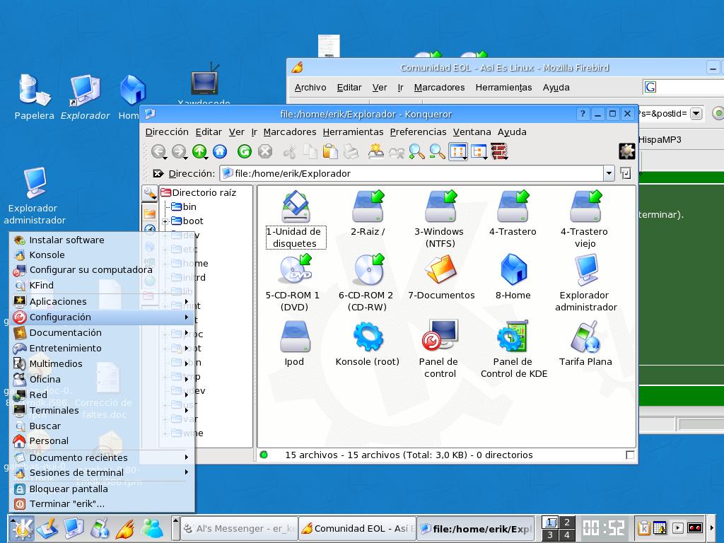Click the printer icon in toolbar

pos(351,151)
